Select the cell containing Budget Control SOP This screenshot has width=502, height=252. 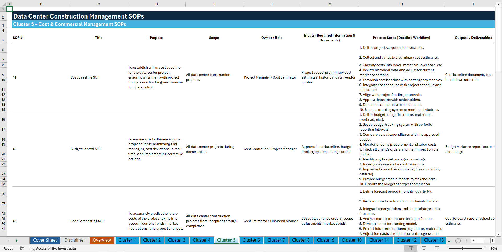click(86, 149)
